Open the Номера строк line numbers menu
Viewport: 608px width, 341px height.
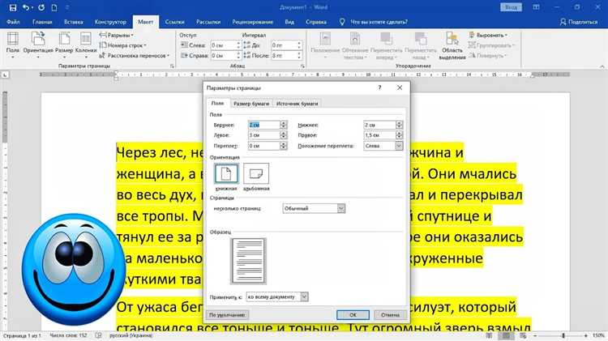[x=123, y=45]
